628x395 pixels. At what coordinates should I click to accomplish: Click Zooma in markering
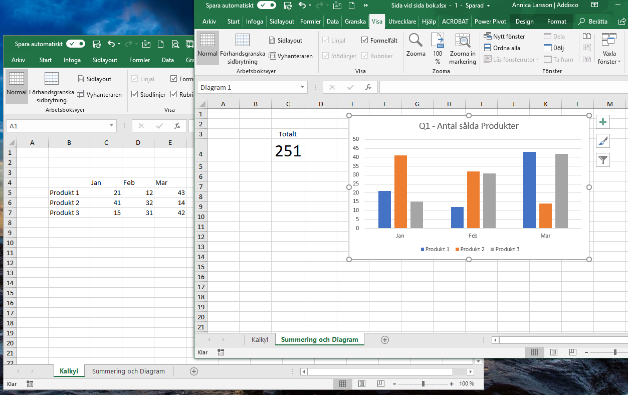click(463, 49)
